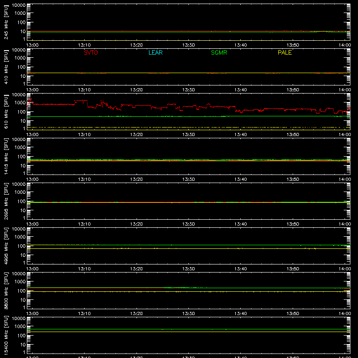358x358 pixels.
Task: Select the 8800 MHz [SFU] axis title
Action: (6, 290)
